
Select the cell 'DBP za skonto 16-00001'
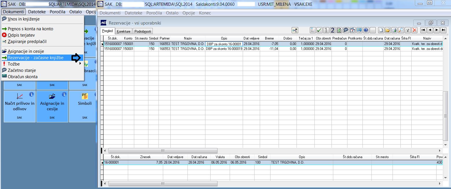click(224, 44)
